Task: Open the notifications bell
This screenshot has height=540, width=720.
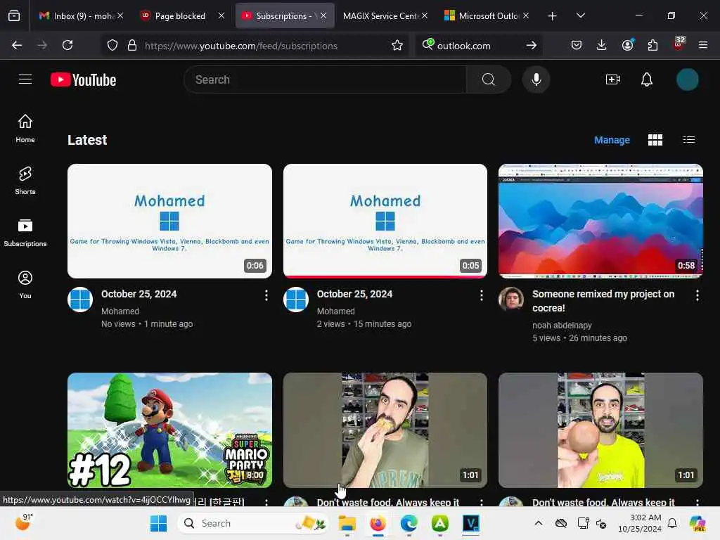Action: click(647, 79)
